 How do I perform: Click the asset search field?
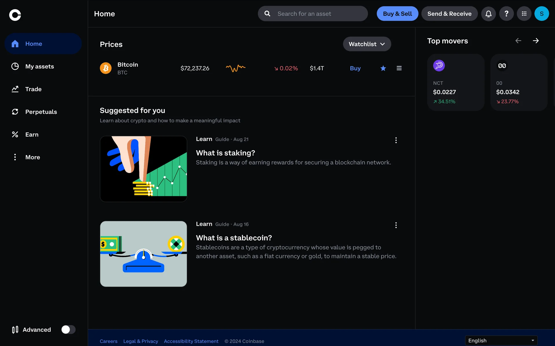(313, 14)
